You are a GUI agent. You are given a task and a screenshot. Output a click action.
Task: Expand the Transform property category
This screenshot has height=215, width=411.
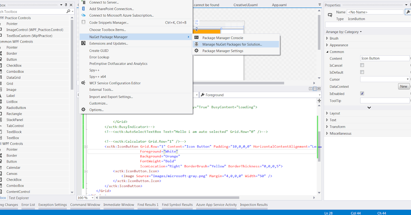tap(327, 127)
